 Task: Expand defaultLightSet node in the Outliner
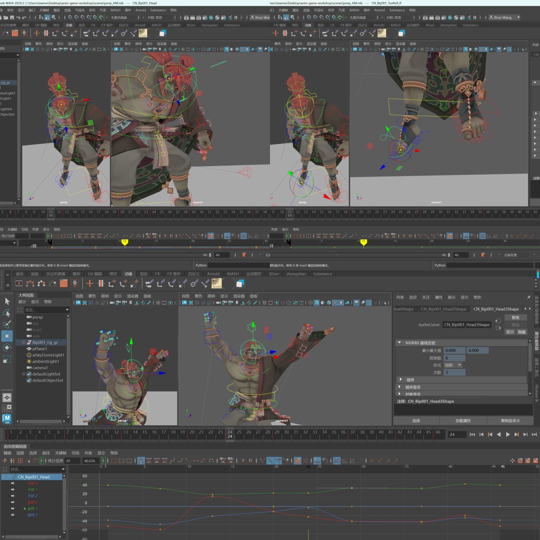click(23, 374)
